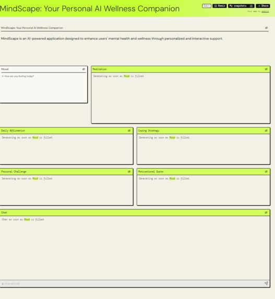Click the Share button
275x299 pixels.
pos(263,6)
